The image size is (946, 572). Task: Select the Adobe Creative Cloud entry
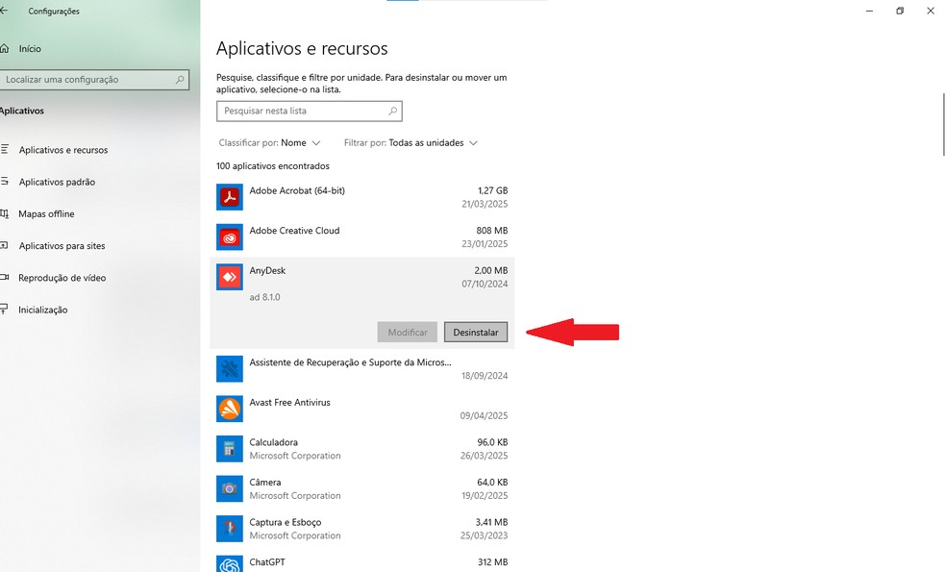pos(362,237)
